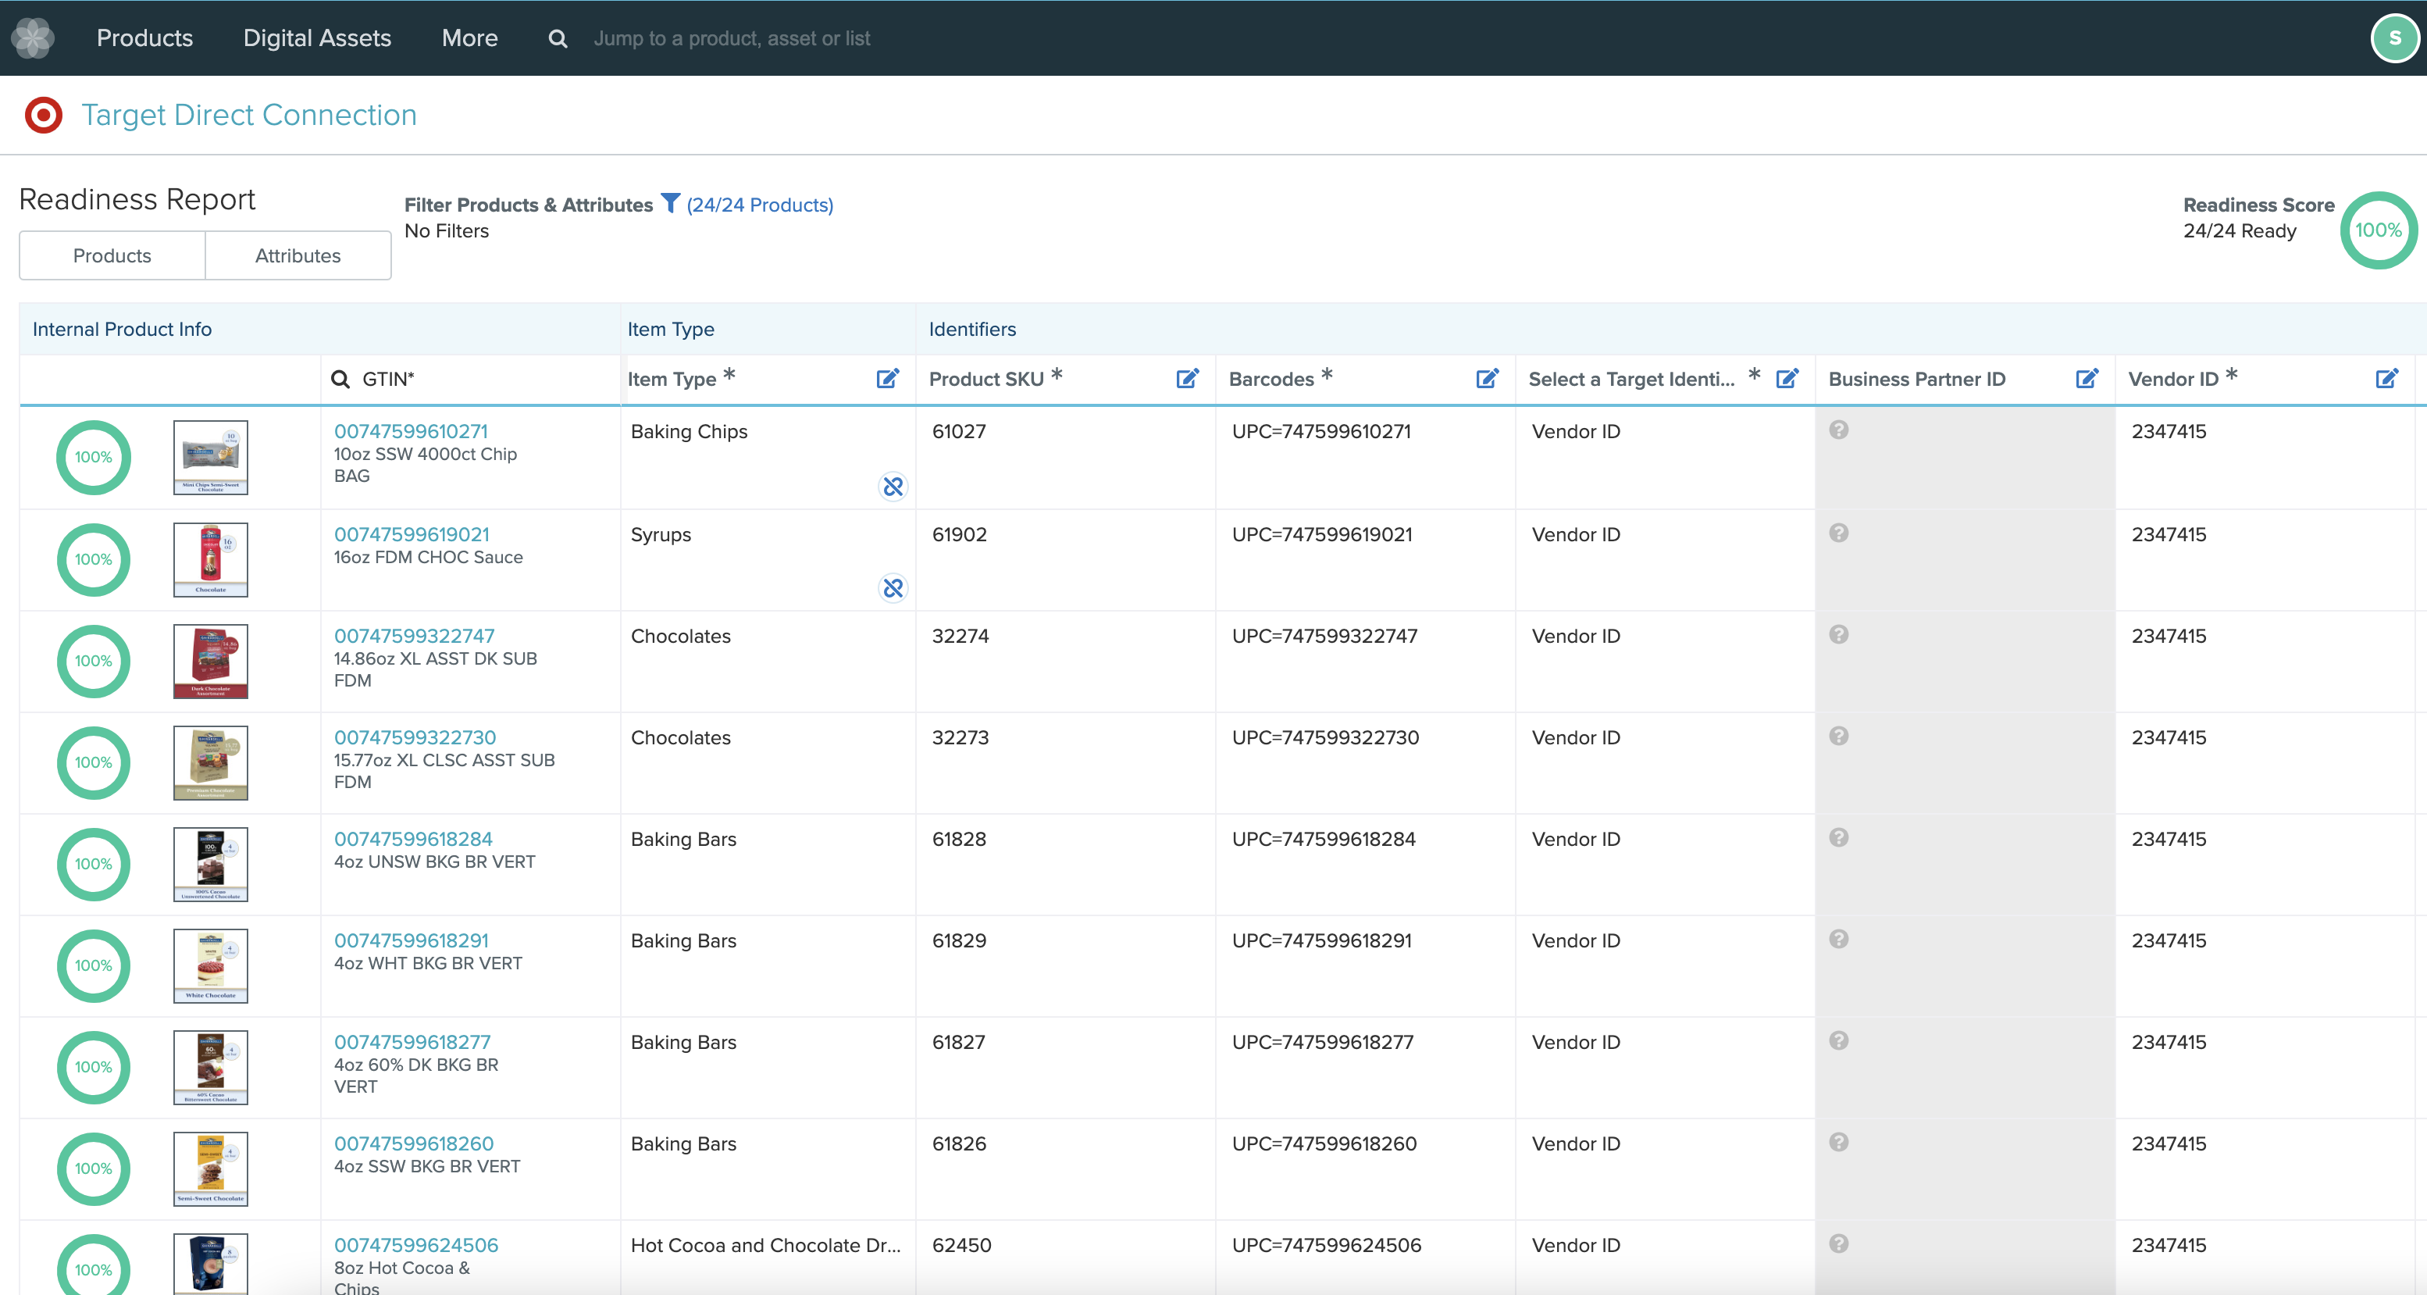Open product 00747599610271
Viewport: 2427px width, 1295px height.
pos(411,432)
